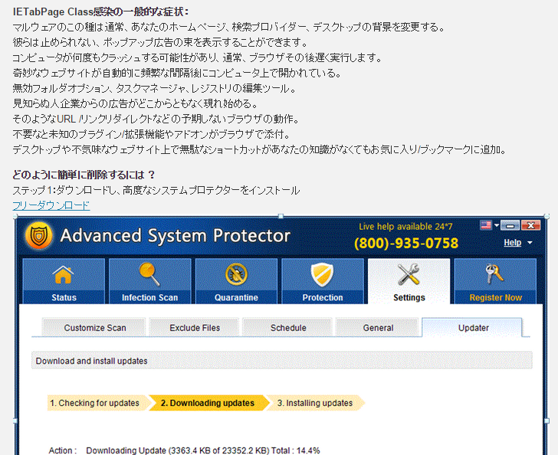Viewport: 558px width, 455px height.
Task: Click the Register Now keys icon
Action: [x=494, y=274]
